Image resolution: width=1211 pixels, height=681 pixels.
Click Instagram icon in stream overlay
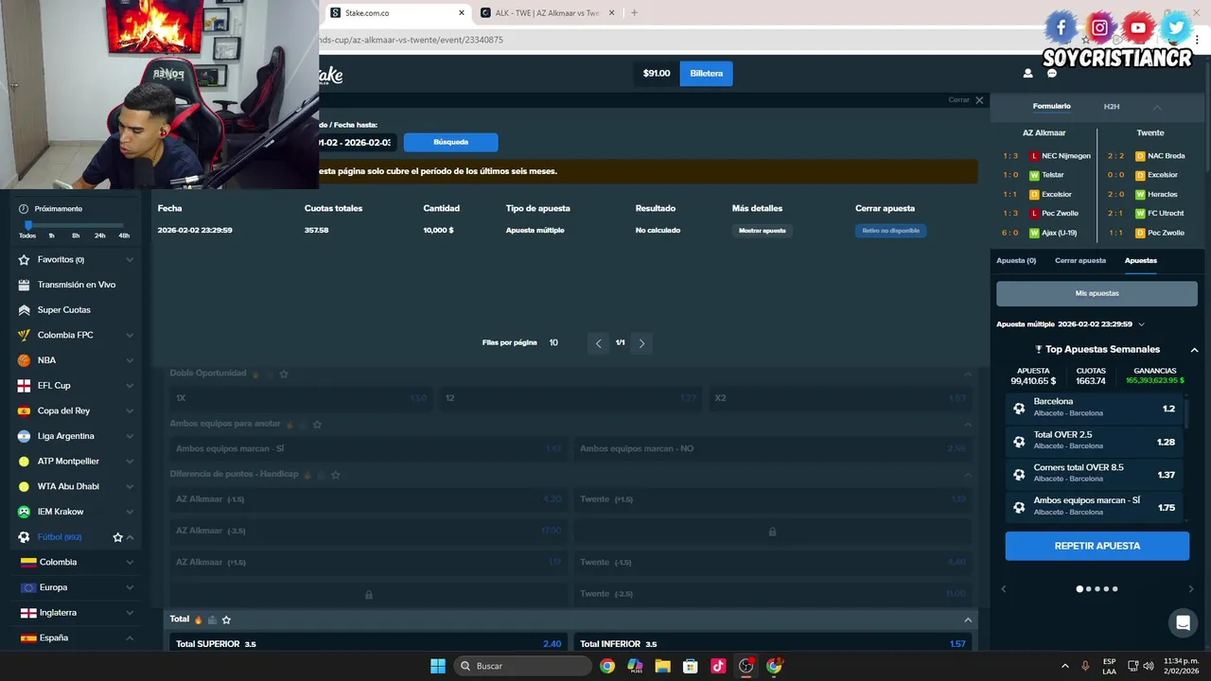pos(1099,27)
